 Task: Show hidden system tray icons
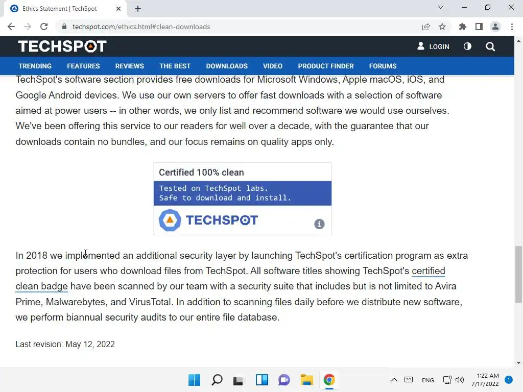point(394,380)
